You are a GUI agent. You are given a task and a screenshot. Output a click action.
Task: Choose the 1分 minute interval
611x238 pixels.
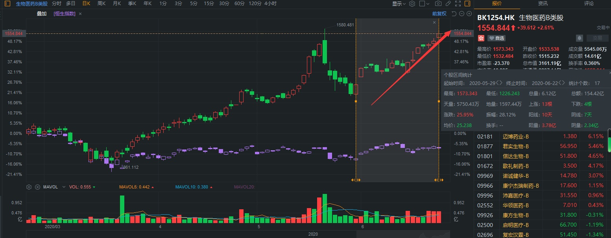click(x=163, y=4)
